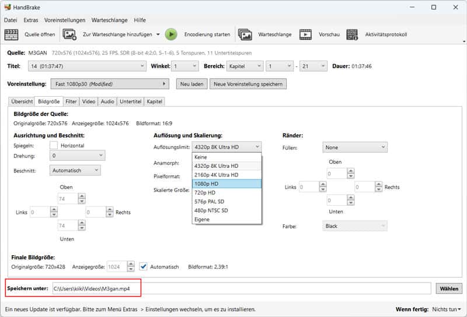
Task: Choose 1080p HD option
Action: [227, 184]
